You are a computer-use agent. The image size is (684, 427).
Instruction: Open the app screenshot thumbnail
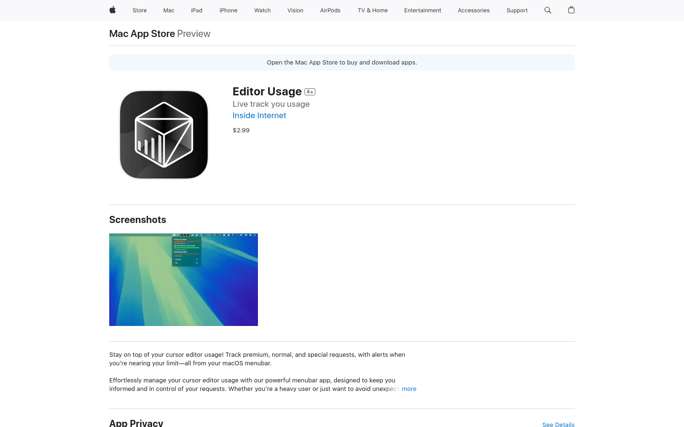point(183,279)
